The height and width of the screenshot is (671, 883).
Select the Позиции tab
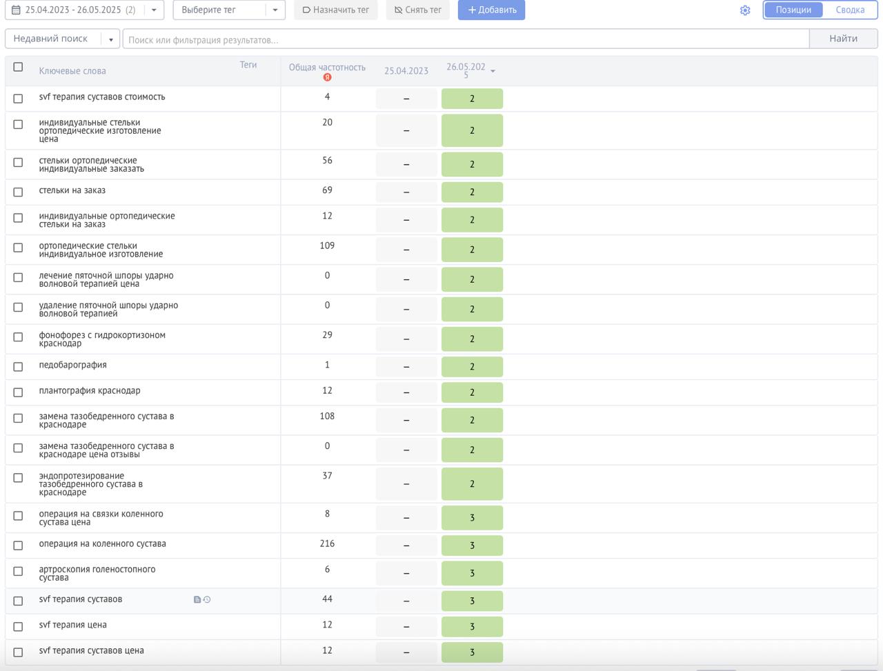pyautogui.click(x=793, y=10)
